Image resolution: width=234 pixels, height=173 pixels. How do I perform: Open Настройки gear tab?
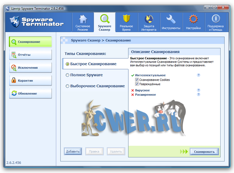(x=193, y=23)
